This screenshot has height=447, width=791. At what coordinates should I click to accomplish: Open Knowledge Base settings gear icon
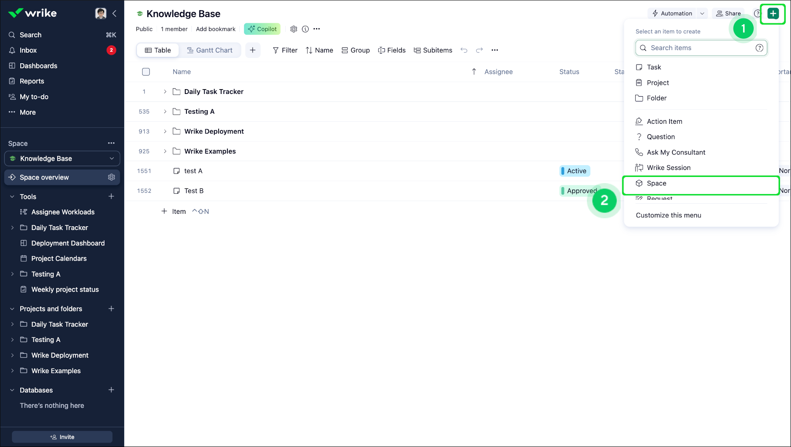(294, 29)
